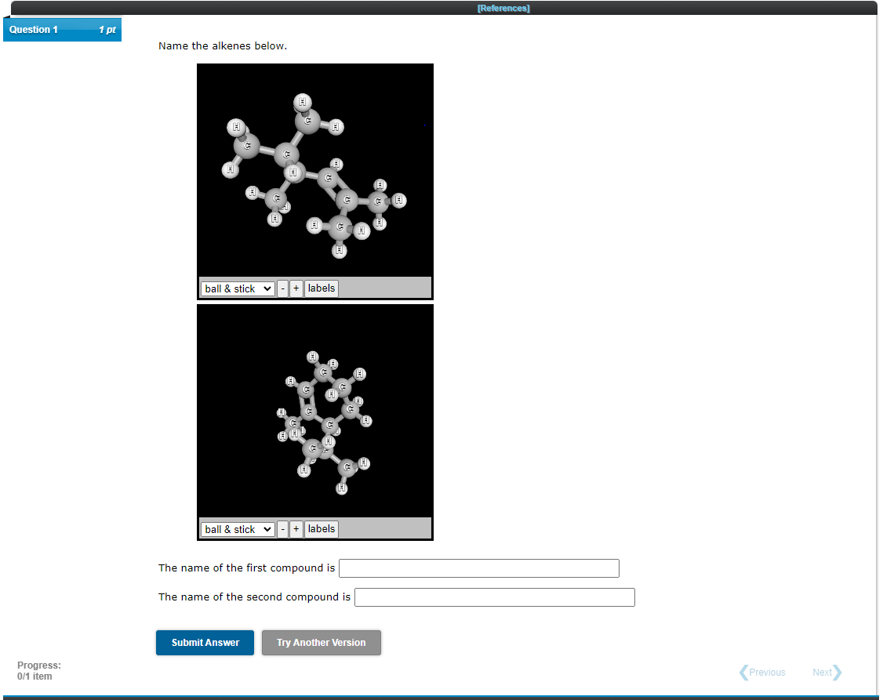Click the Previous left chevron icon

(743, 673)
